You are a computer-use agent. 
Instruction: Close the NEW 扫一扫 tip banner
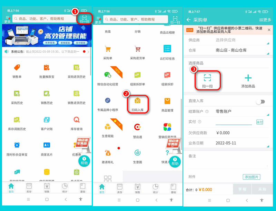pyautogui.click(x=269, y=30)
